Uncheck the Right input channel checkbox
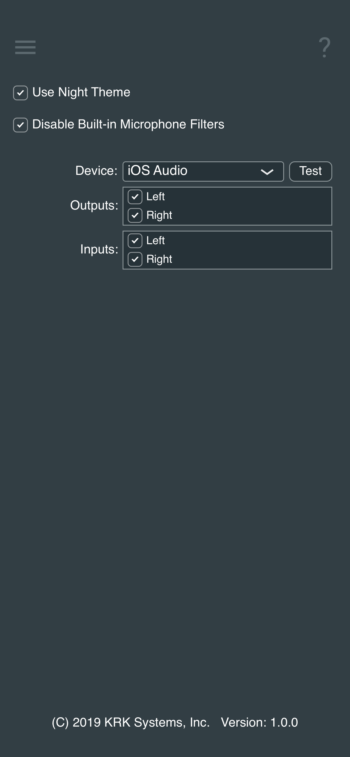Screen dimensions: 350x757 pos(135,259)
